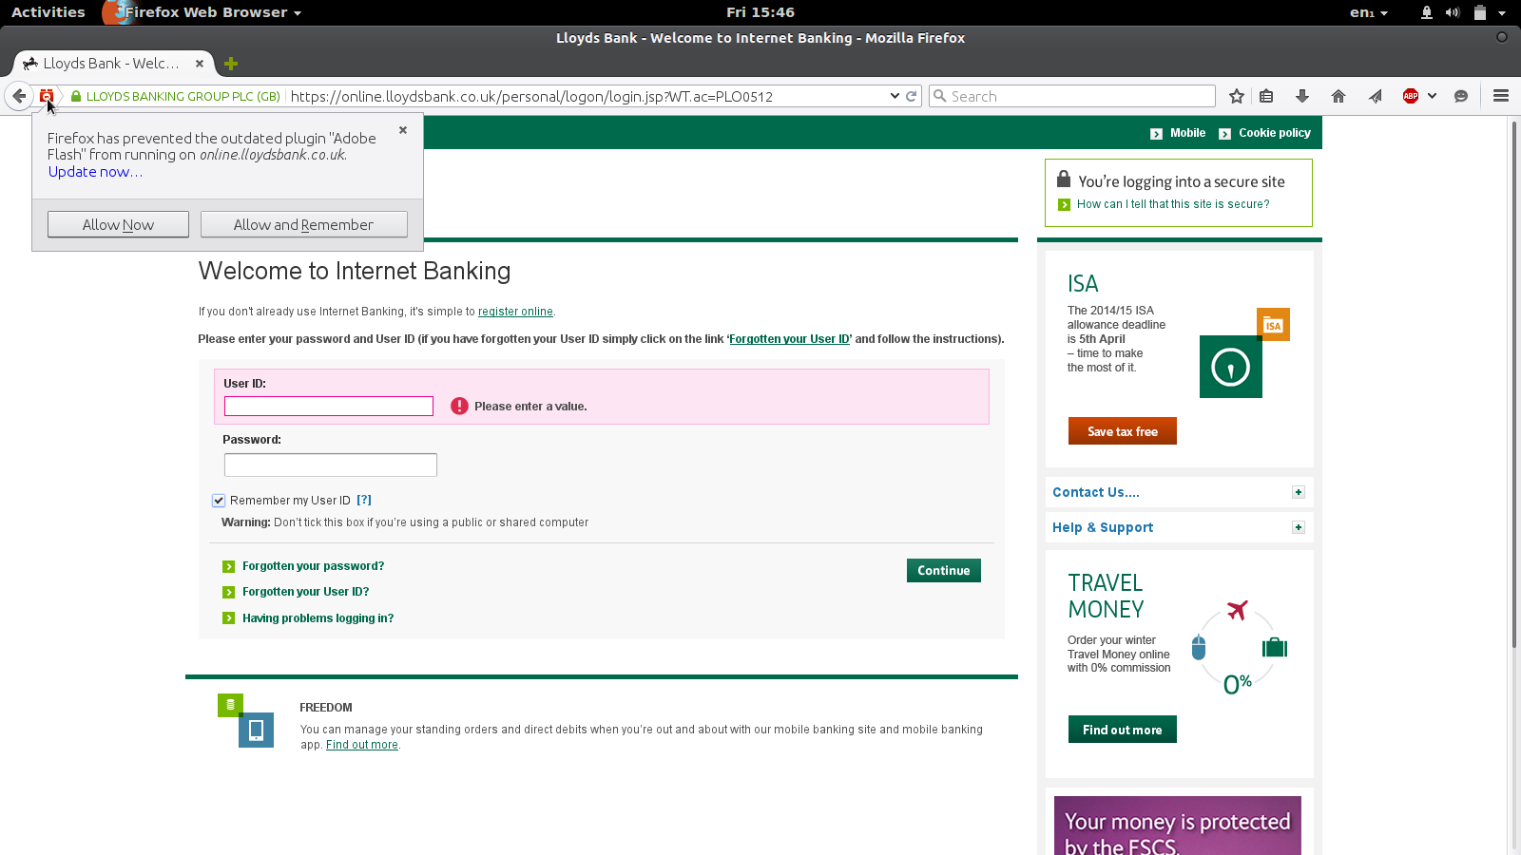The width and height of the screenshot is (1521, 855).
Task: Toggle the Remember my User ID checkbox
Action: click(219, 501)
